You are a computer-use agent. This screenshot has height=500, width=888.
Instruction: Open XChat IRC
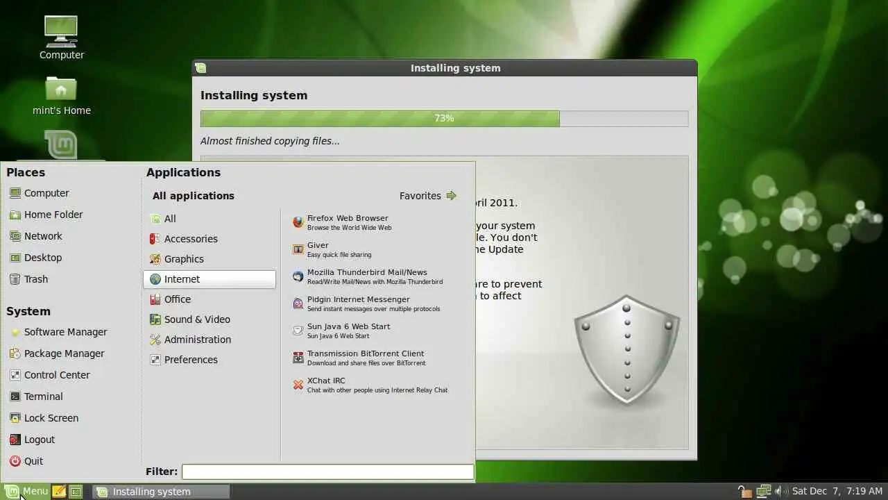[x=370, y=385]
